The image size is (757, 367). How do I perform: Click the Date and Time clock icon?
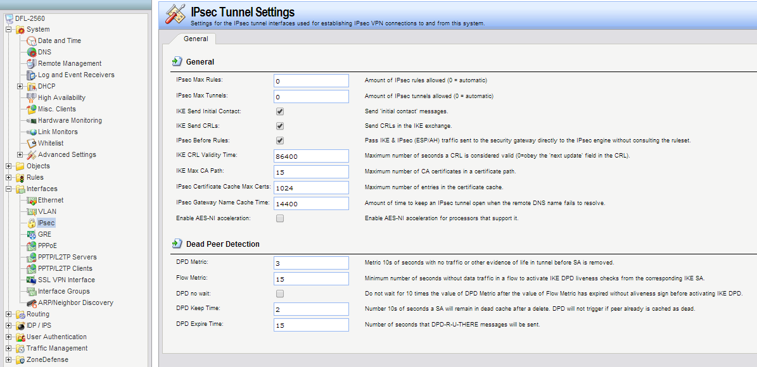coord(32,41)
